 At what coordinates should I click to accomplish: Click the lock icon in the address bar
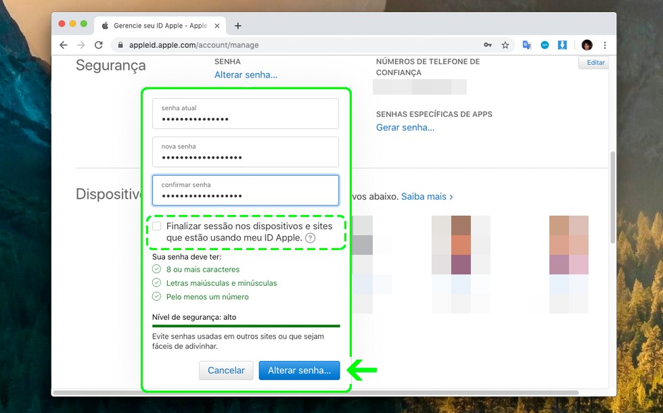point(120,45)
